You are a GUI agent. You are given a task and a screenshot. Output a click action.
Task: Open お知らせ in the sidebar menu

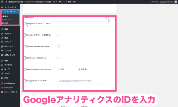pyautogui.click(x=8, y=33)
